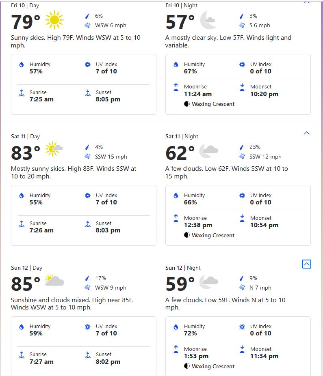Click the Saturday day UV Index icon
323x376 pixels.
pos(87,196)
